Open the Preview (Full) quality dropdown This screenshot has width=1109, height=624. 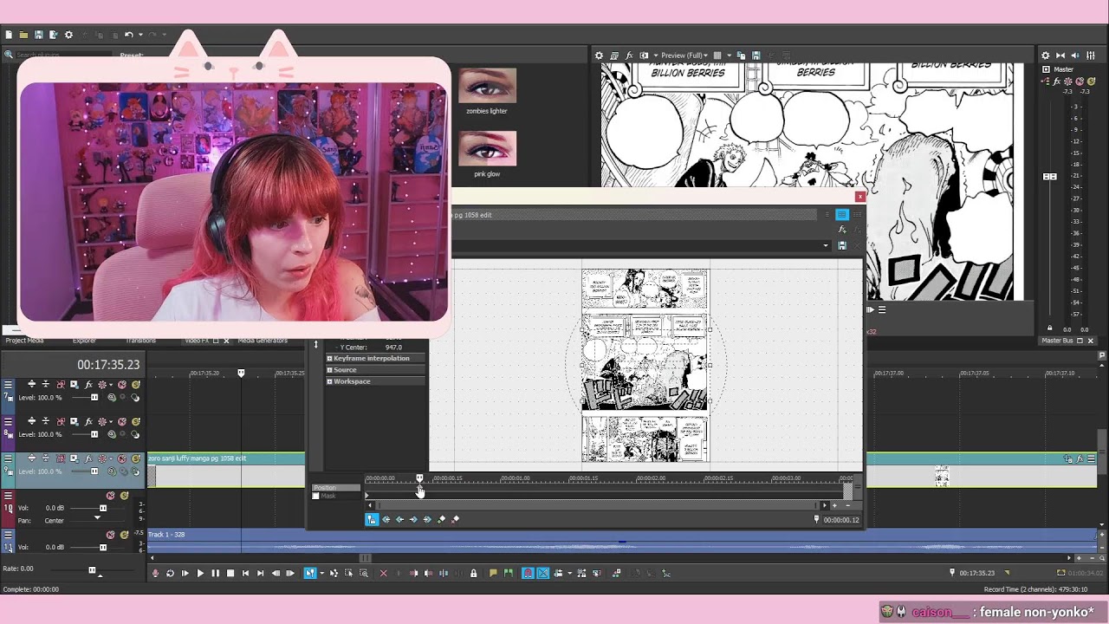click(684, 55)
